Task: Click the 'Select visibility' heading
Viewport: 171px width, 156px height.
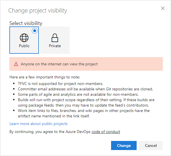Action: 26,23
